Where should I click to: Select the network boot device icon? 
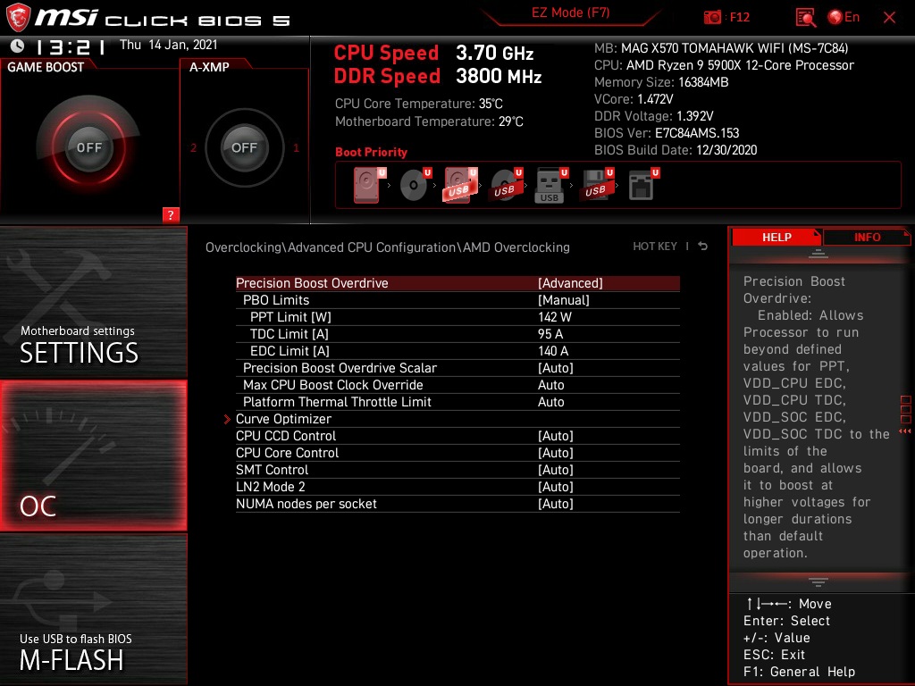click(x=643, y=186)
